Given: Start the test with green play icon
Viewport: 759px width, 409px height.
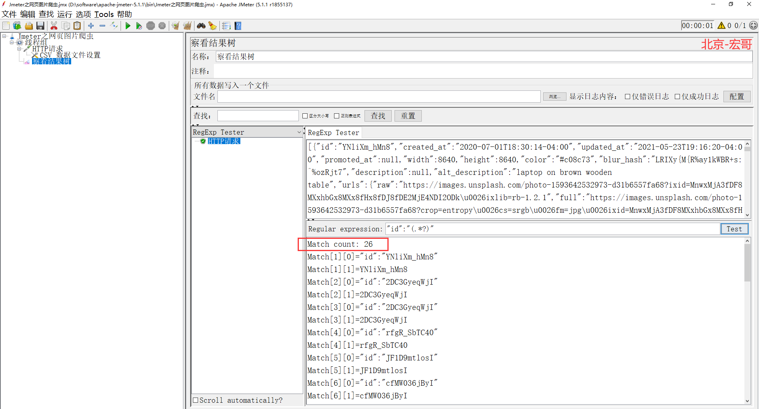Looking at the screenshot, I should pos(128,26).
